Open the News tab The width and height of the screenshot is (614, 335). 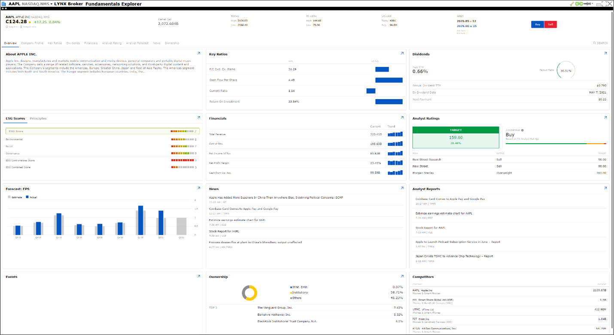157,43
